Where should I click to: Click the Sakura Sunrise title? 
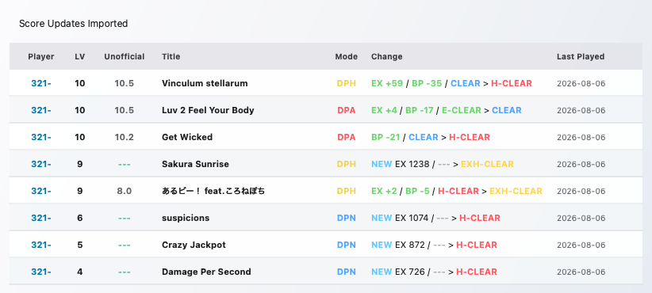(x=195, y=165)
